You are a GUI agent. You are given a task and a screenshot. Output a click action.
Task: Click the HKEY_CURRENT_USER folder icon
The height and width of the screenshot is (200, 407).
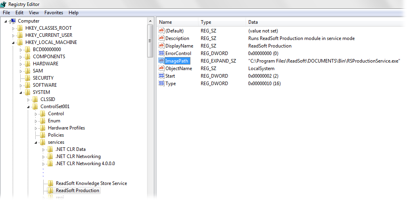[x=20, y=35]
